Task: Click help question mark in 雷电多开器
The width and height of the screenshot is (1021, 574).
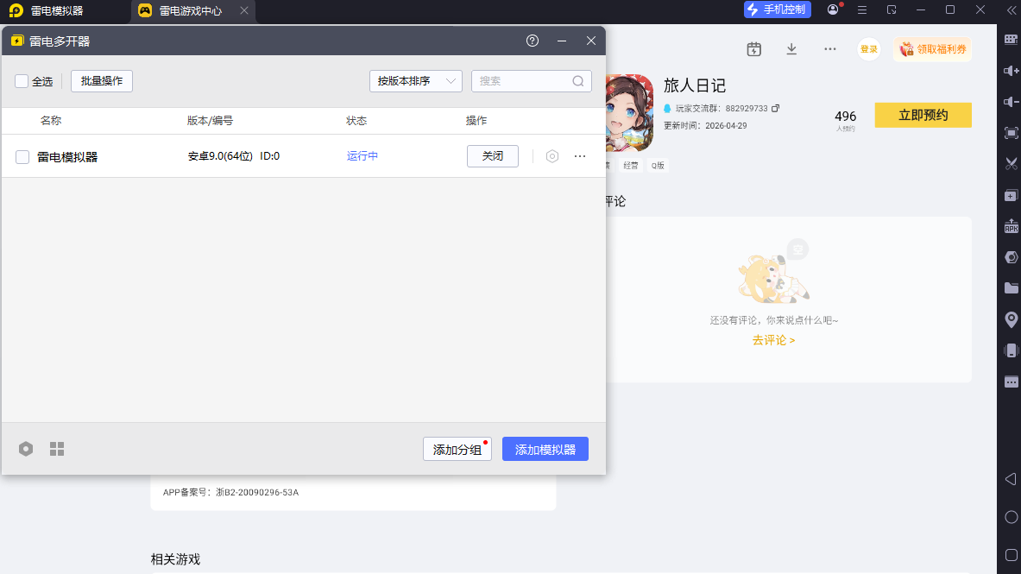Action: point(533,41)
